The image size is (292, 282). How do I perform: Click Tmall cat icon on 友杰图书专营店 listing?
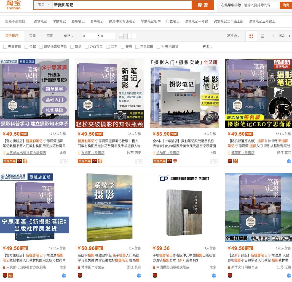click(x=95, y=161)
